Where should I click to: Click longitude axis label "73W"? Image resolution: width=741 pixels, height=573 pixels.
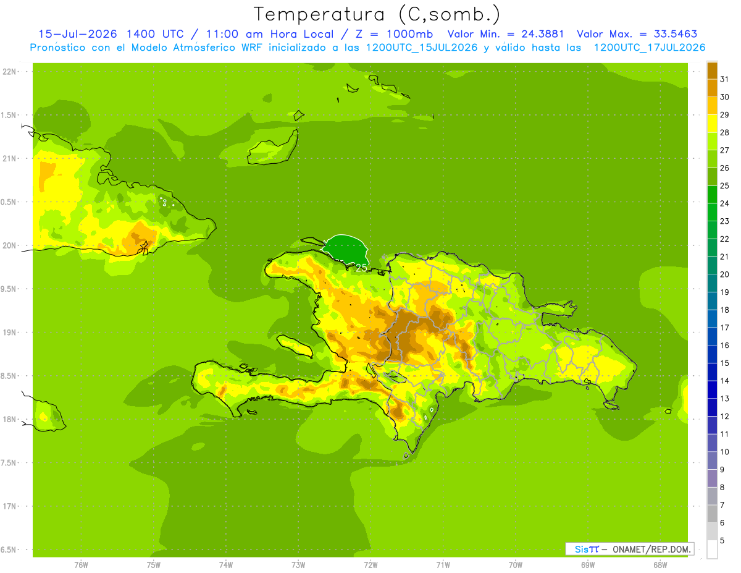coord(298,565)
